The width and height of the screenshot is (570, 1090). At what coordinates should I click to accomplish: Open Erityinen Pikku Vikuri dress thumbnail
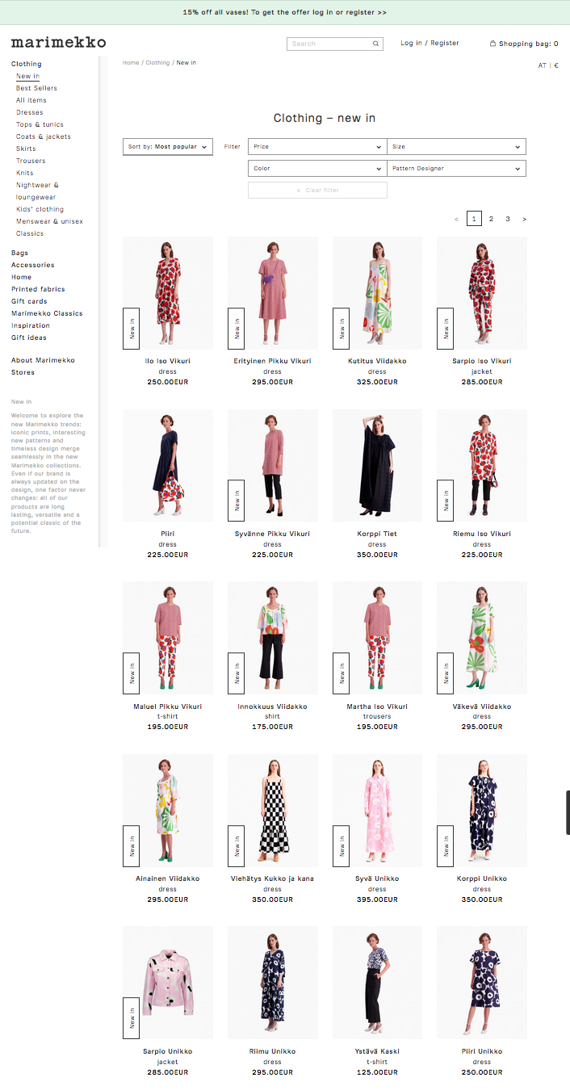coord(272,293)
